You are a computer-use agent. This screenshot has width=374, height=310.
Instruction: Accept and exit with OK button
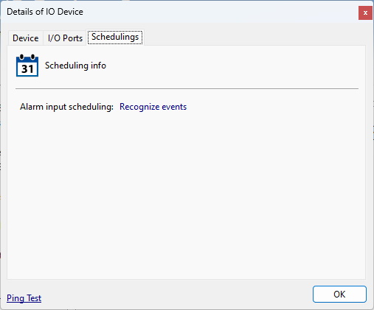pos(339,294)
